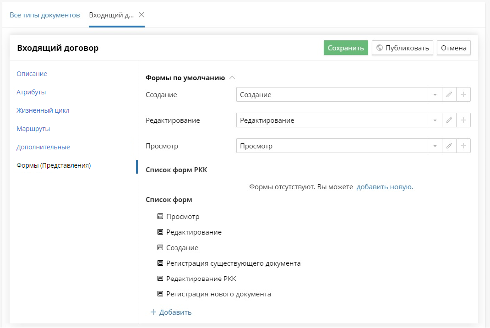This screenshot has width=490, height=328.
Task: Open the pencil editor for Редактирование form
Action: (449, 120)
